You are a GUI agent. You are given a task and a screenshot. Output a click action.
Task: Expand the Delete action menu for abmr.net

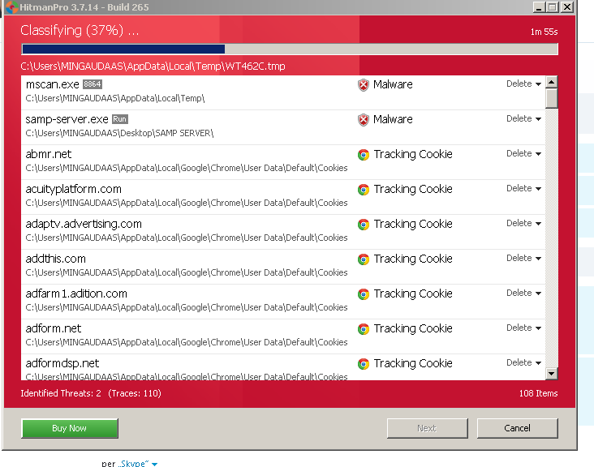pyautogui.click(x=523, y=154)
